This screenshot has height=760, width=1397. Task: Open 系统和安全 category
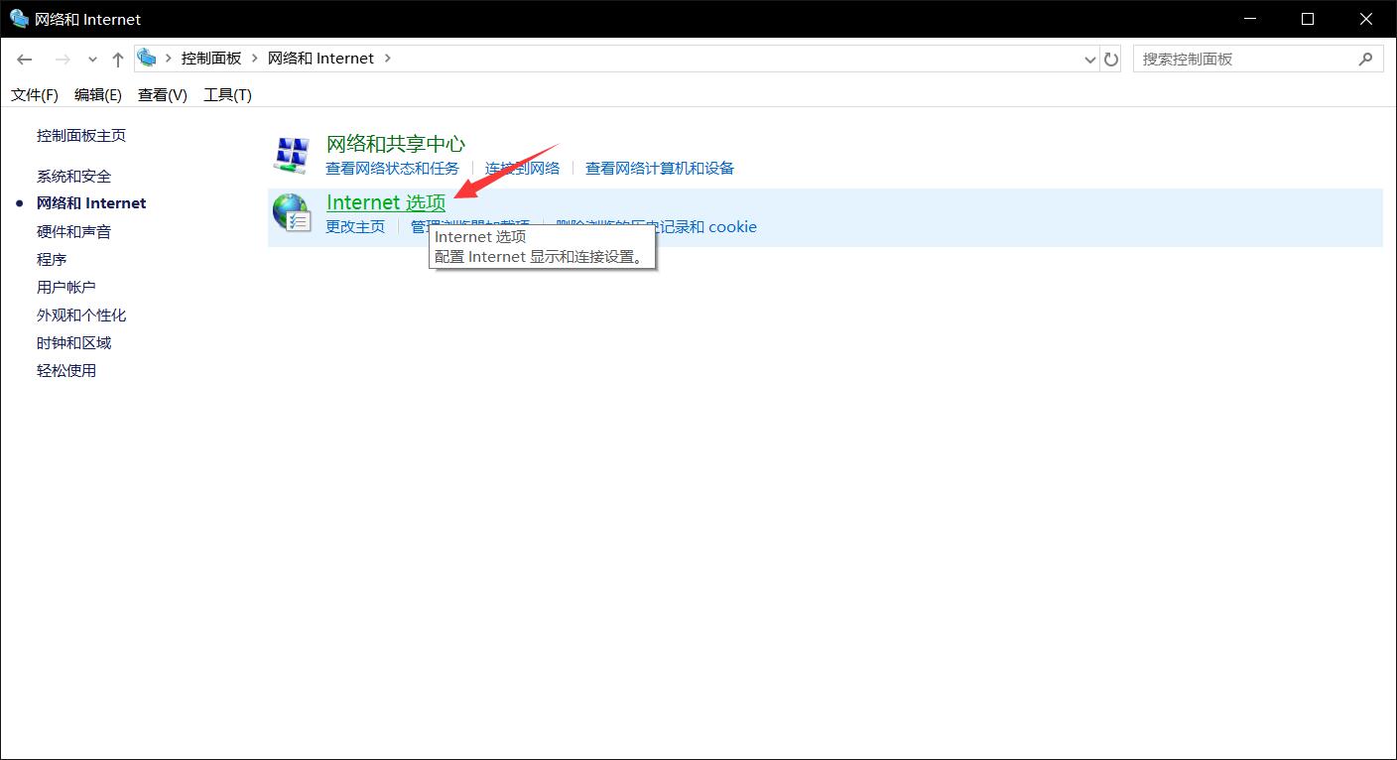coord(74,176)
